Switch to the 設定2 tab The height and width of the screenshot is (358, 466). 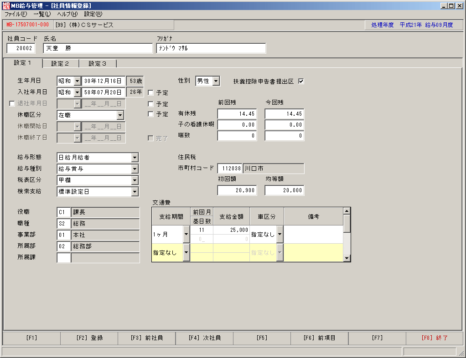click(60, 63)
